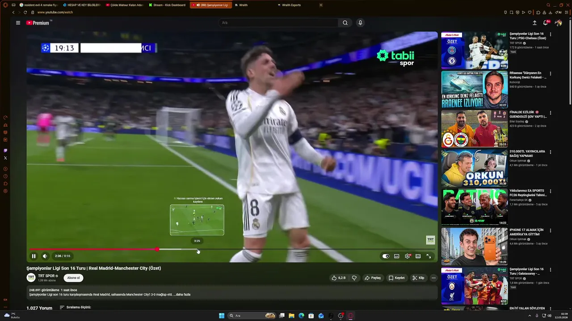Switch to theater mode
Viewport: 572px width, 321px height.
click(418, 256)
